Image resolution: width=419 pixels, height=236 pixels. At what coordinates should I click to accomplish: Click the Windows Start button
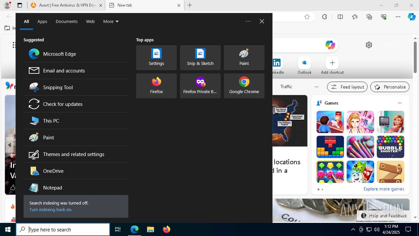[x=8, y=229]
